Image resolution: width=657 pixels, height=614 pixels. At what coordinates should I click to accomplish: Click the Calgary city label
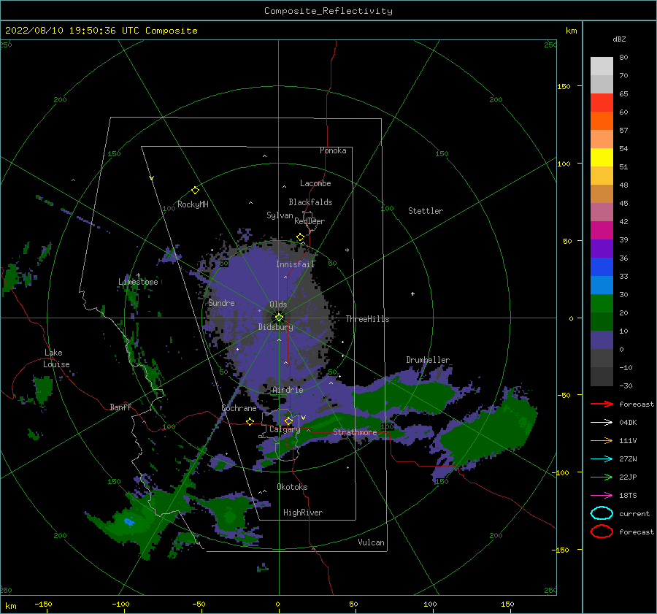[x=285, y=429]
